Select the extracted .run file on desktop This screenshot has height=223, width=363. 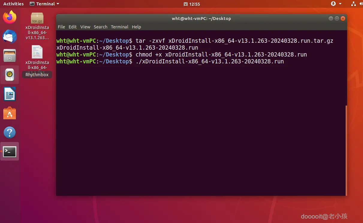point(37,59)
